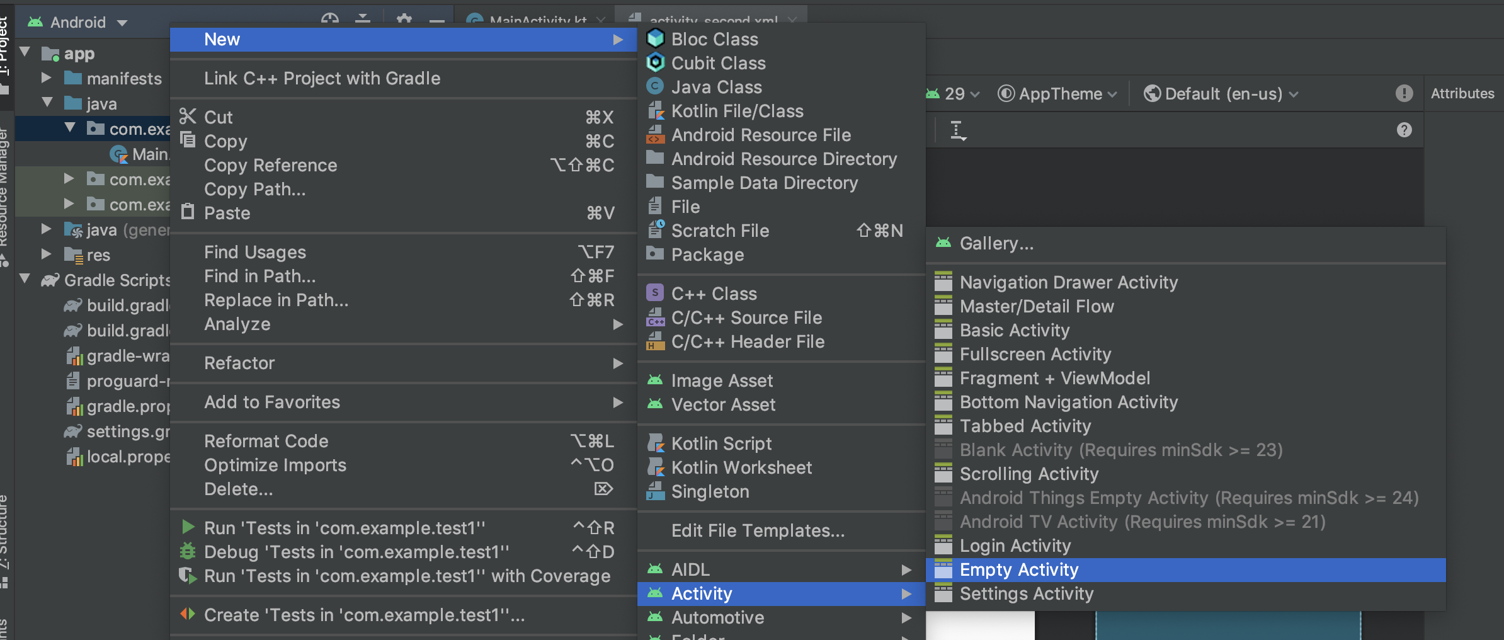Click Singleton template icon
This screenshot has height=640, width=1504.
pos(656,491)
